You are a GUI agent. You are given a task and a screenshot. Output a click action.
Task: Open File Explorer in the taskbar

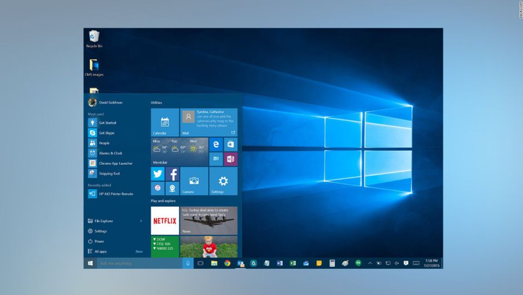tap(214, 263)
